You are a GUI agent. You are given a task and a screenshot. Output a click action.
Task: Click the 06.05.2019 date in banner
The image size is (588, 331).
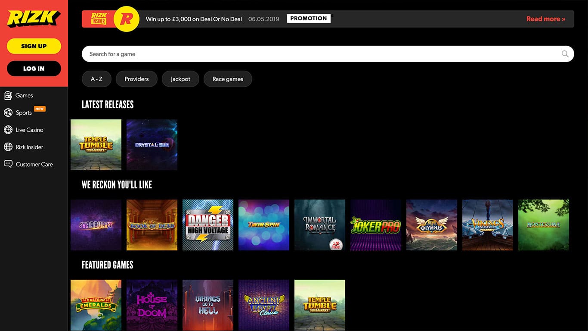tap(264, 19)
